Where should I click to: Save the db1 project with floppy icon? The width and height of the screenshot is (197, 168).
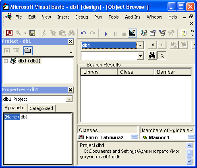(32, 33)
